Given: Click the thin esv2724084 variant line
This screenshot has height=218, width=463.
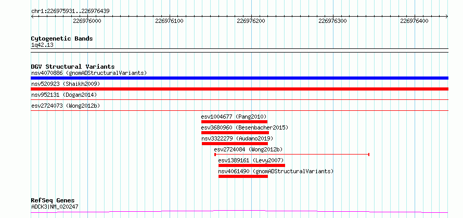Looking at the screenshot, I should point(292,155).
